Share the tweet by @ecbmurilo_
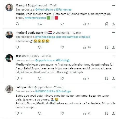The image size is (116, 119). (x=113, y=47)
